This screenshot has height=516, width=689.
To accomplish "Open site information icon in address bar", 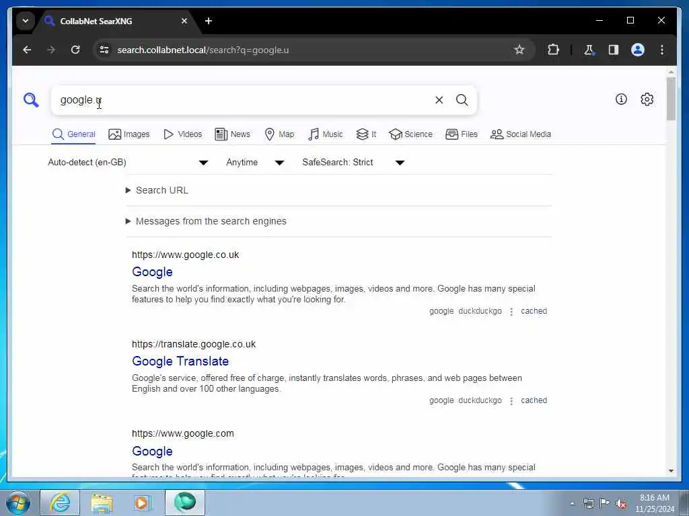I will [104, 50].
